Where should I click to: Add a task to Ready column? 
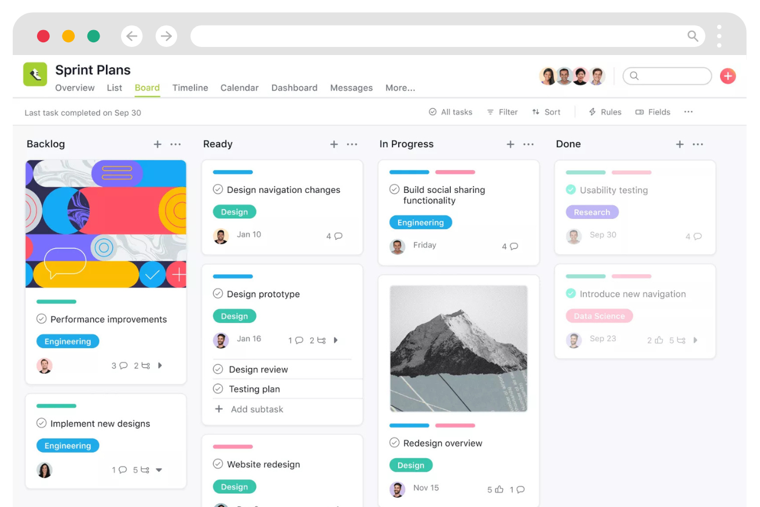[x=334, y=144]
